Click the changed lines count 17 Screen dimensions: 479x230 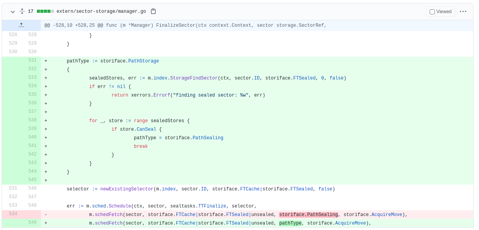pos(31,12)
